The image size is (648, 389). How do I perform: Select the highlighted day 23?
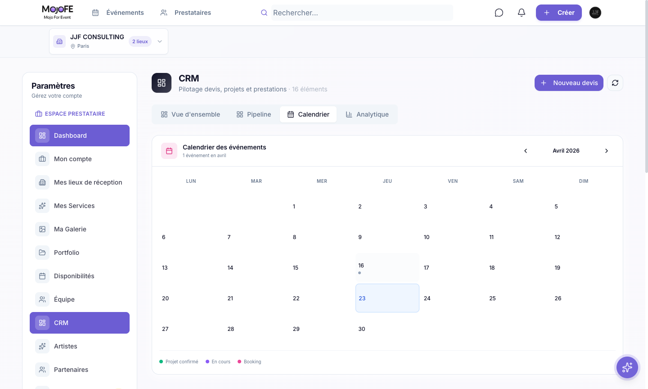point(387,298)
